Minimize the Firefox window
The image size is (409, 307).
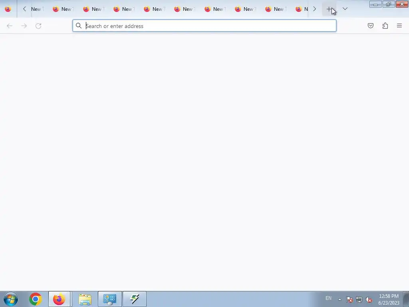point(375,4)
